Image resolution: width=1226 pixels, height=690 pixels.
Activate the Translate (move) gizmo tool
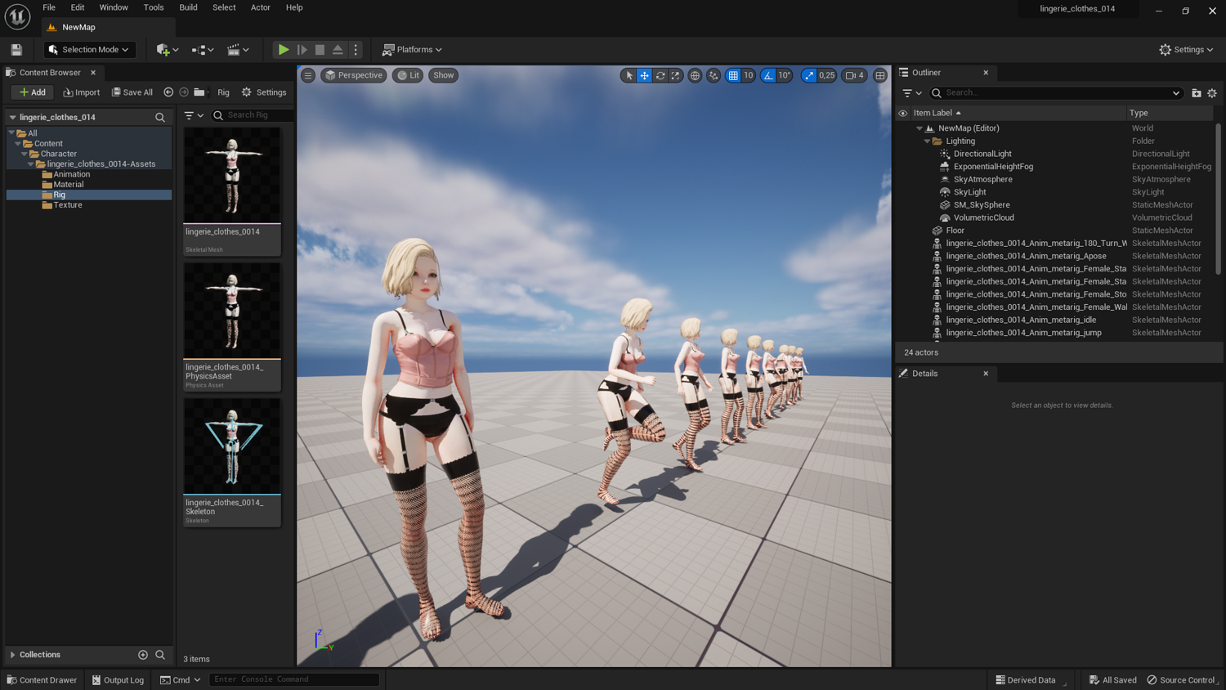pyautogui.click(x=644, y=75)
